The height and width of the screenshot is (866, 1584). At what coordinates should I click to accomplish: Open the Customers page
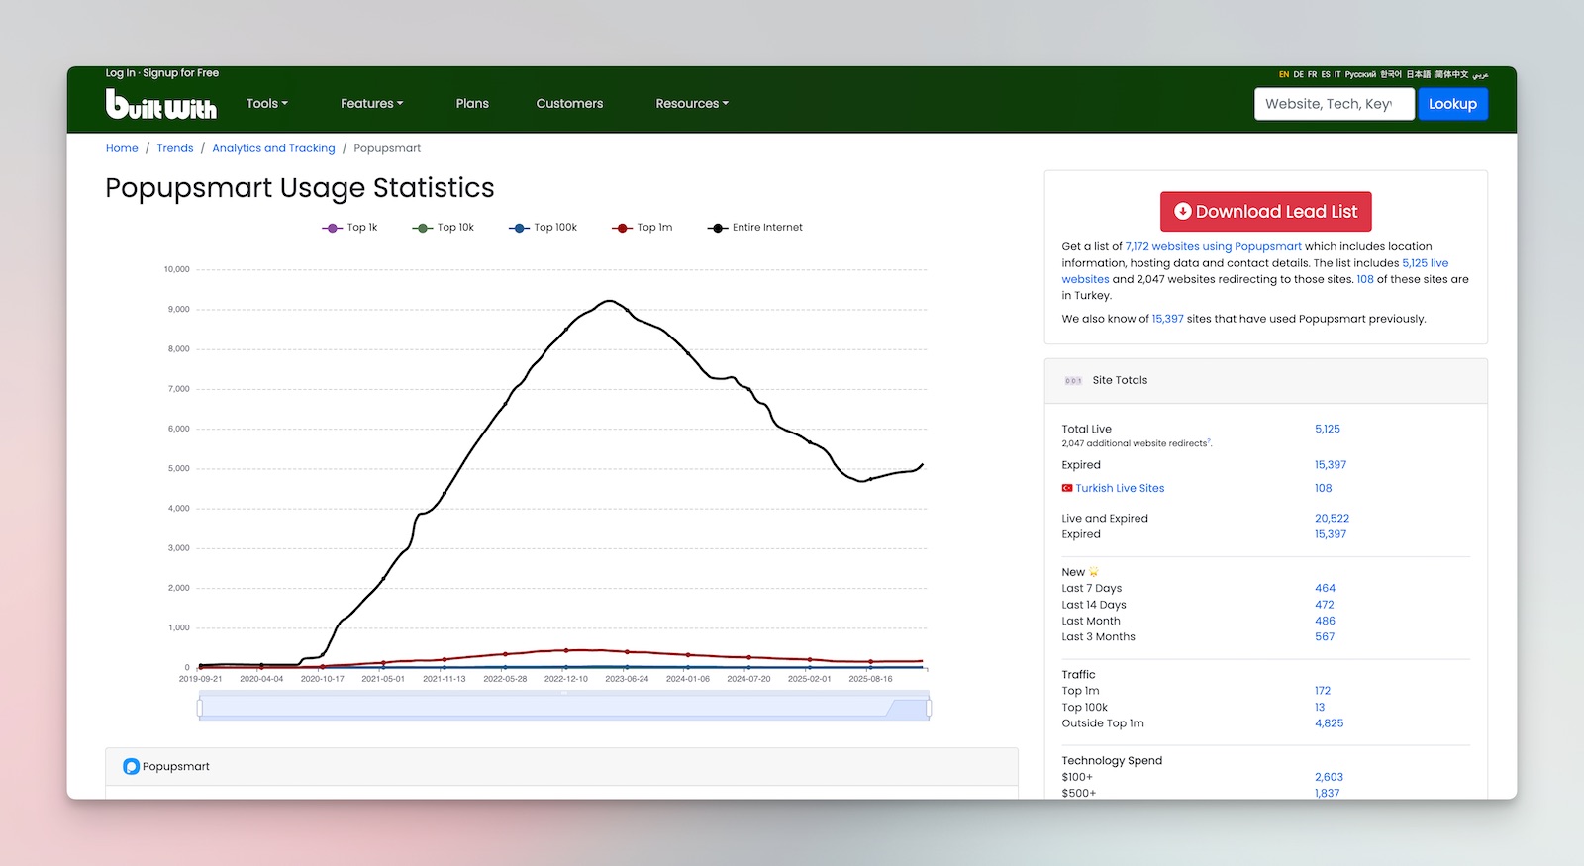(x=569, y=103)
